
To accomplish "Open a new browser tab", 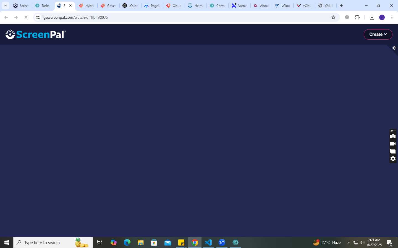I will pyautogui.click(x=341, y=6).
